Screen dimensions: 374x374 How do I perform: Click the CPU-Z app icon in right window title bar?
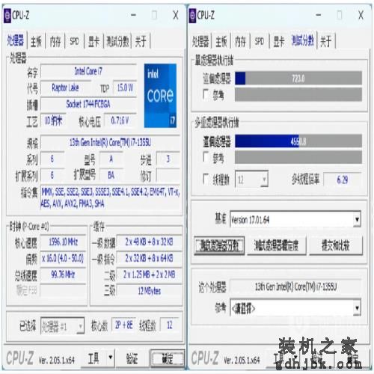point(192,16)
